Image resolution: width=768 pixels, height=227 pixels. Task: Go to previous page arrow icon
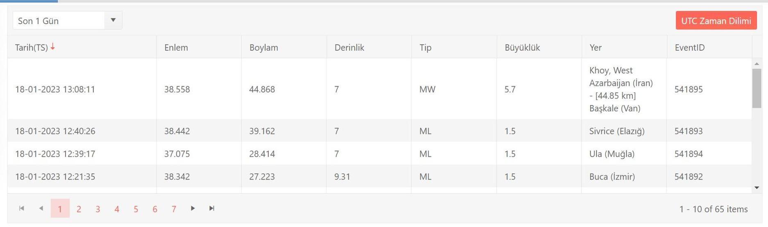41,209
